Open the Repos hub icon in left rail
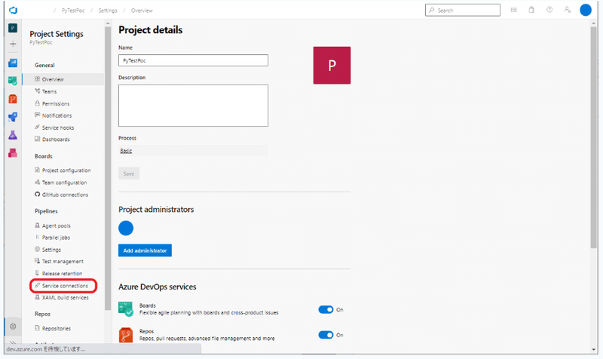The height and width of the screenshot is (359, 603). point(13,99)
